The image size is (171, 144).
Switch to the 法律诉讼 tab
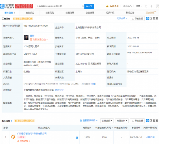[x=30, y=13]
